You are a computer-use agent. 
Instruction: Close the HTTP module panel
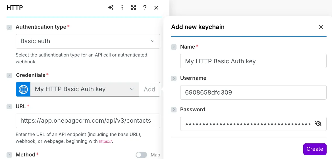tap(156, 8)
